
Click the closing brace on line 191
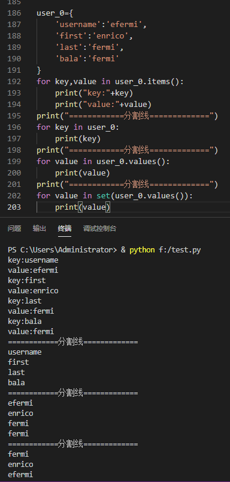coord(39,70)
